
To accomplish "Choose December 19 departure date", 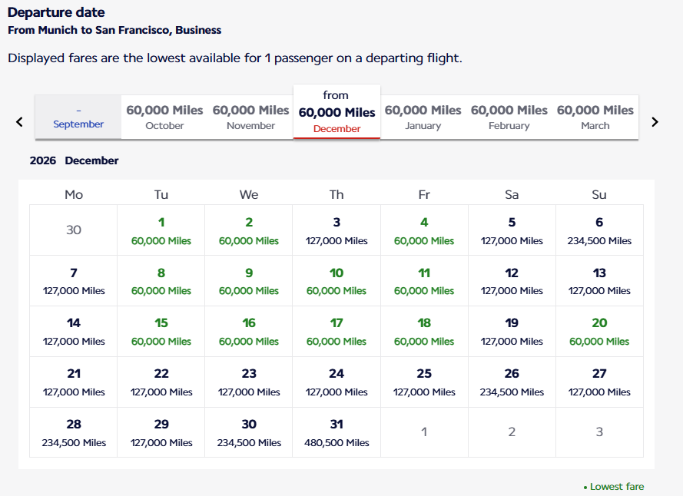I will 512,332.
